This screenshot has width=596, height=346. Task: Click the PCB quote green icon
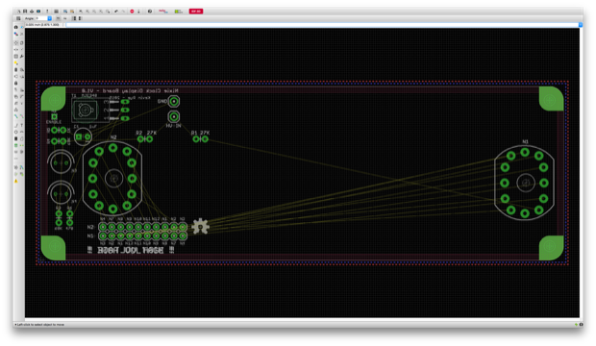coord(178,12)
